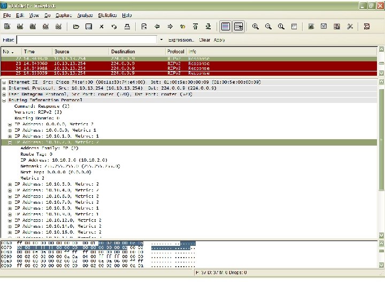
Task: Select packet number 25 row
Action: [189, 73]
